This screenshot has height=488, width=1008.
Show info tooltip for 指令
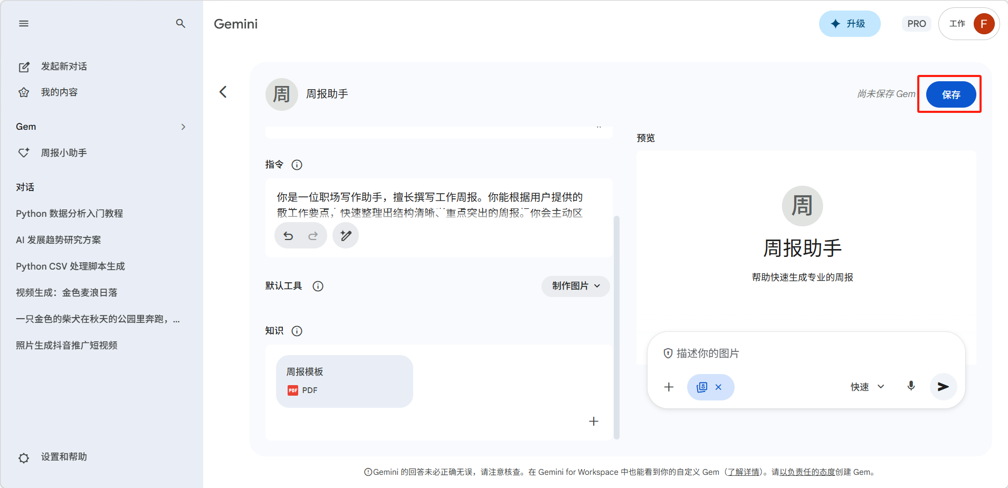pos(297,165)
